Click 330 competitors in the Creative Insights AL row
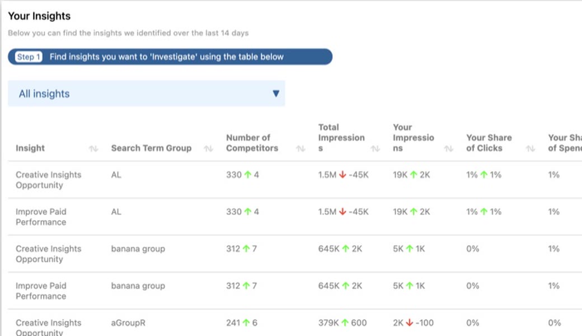The width and height of the screenshot is (582, 336). point(234,175)
